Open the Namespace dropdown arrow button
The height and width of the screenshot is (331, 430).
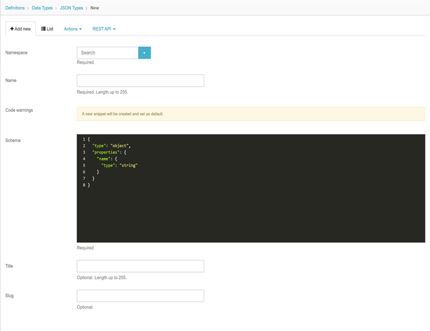coord(144,53)
